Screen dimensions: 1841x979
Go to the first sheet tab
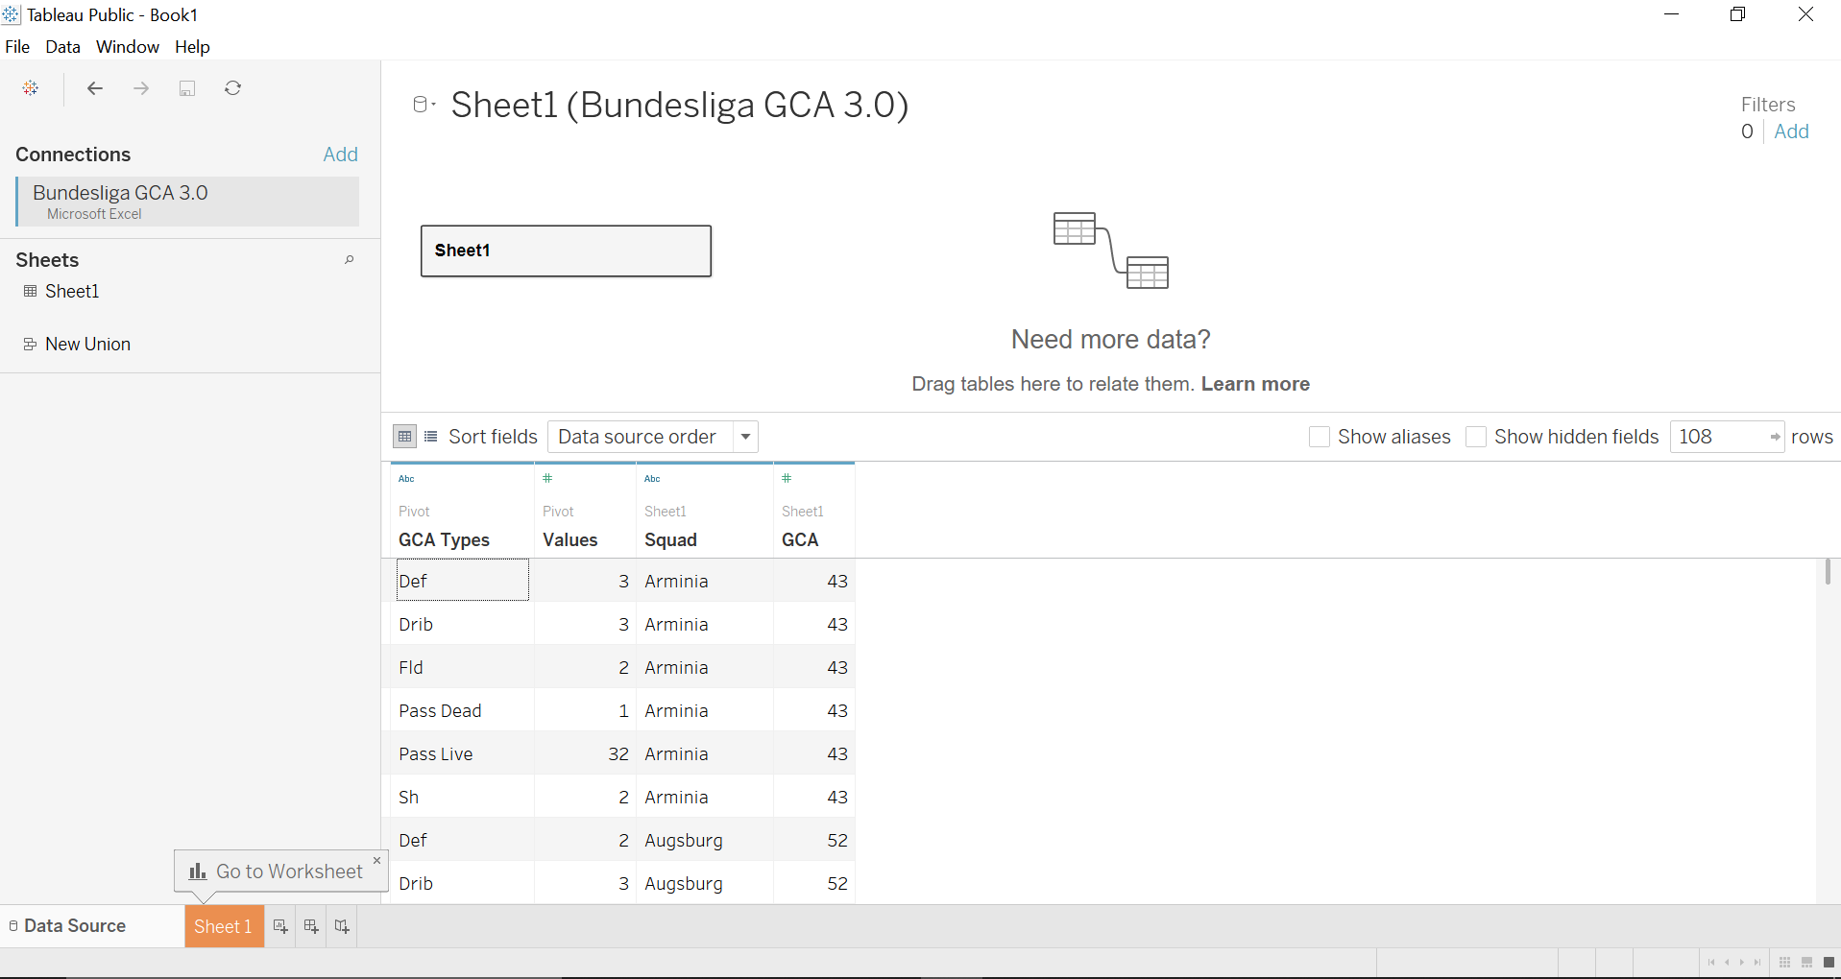pos(1711,963)
